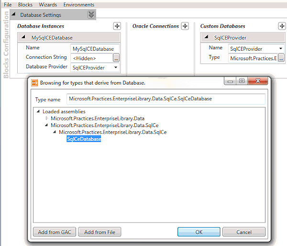Close the type browser dialog

point(258,81)
